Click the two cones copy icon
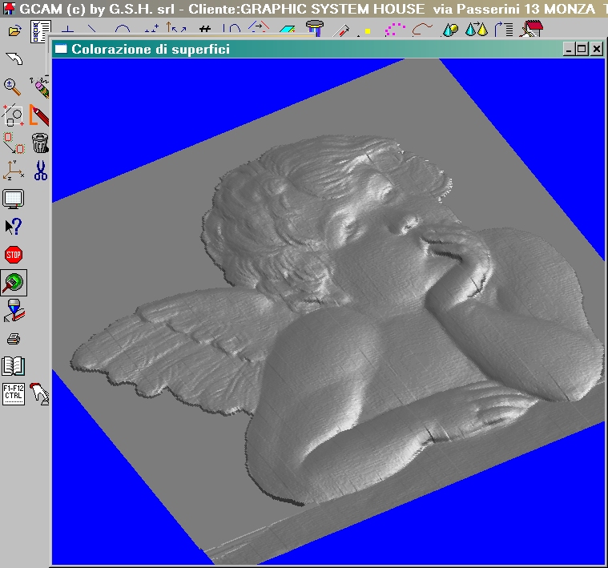Viewport: 608px width, 568px height. (x=476, y=29)
